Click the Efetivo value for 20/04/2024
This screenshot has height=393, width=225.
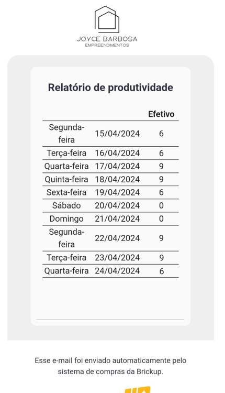tap(161, 205)
